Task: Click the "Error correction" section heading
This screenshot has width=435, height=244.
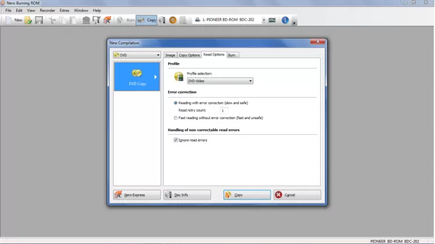Action: point(182,92)
